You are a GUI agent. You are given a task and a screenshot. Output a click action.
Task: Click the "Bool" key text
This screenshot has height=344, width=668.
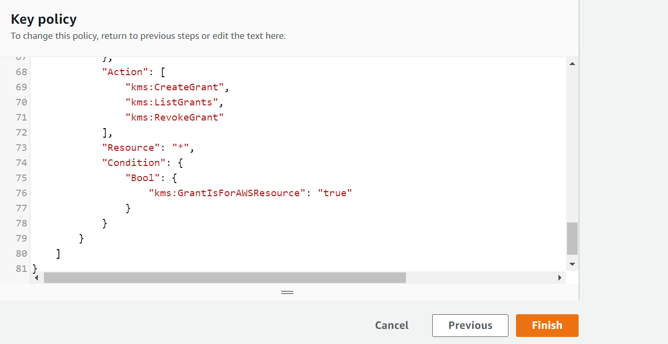pyautogui.click(x=142, y=178)
